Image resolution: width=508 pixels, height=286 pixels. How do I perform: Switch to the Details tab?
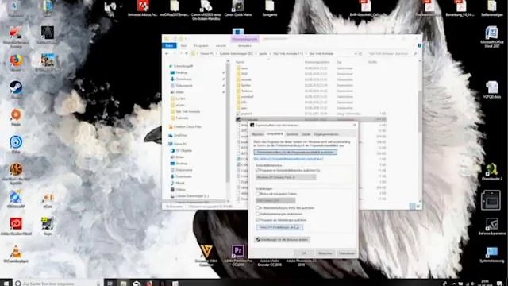[306, 134]
